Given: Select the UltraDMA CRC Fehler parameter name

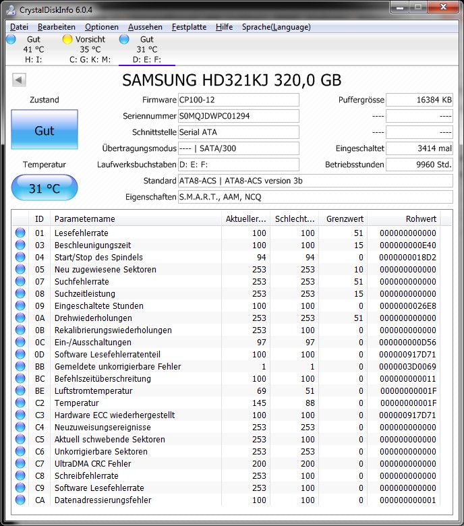Looking at the screenshot, I should [93, 463].
